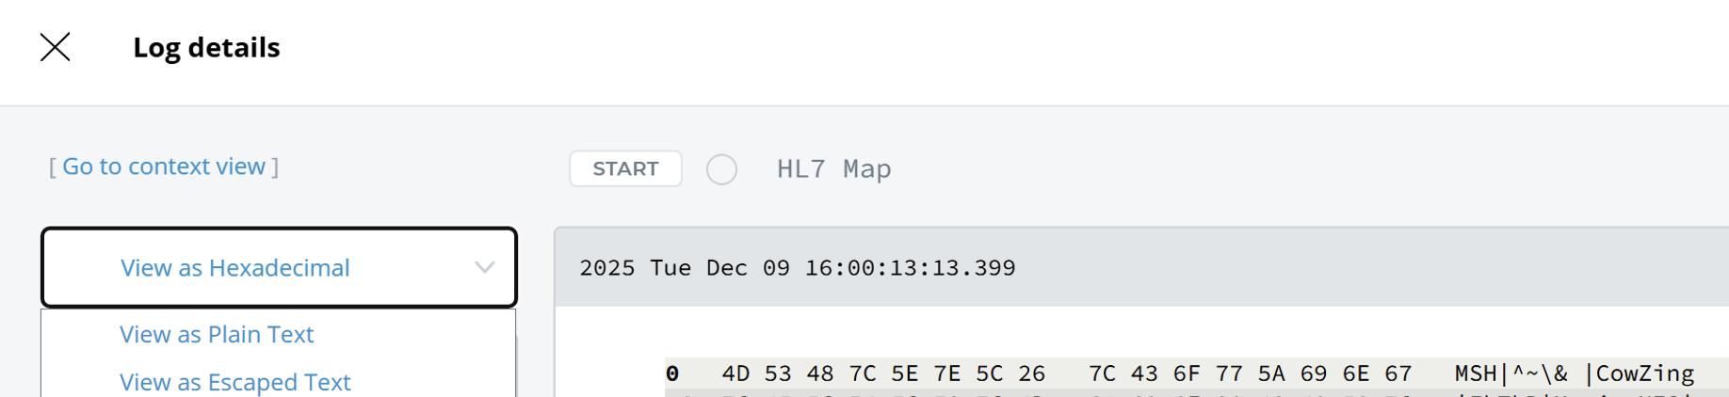Toggle the HL7 Map radio circle
1729x397 pixels.
click(721, 169)
